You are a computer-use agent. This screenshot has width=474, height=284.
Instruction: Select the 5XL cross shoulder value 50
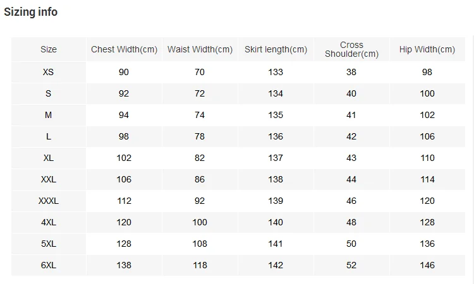point(351,244)
